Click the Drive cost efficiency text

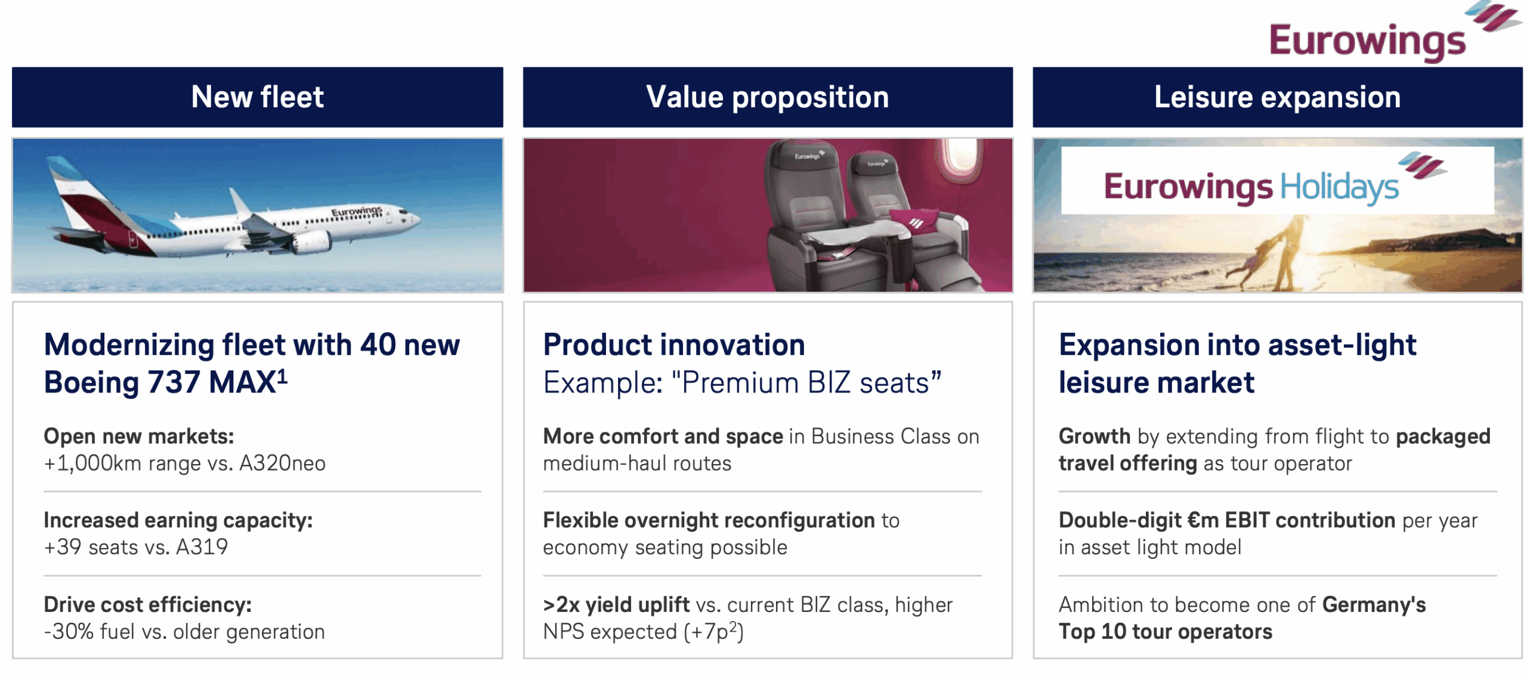[147, 605]
